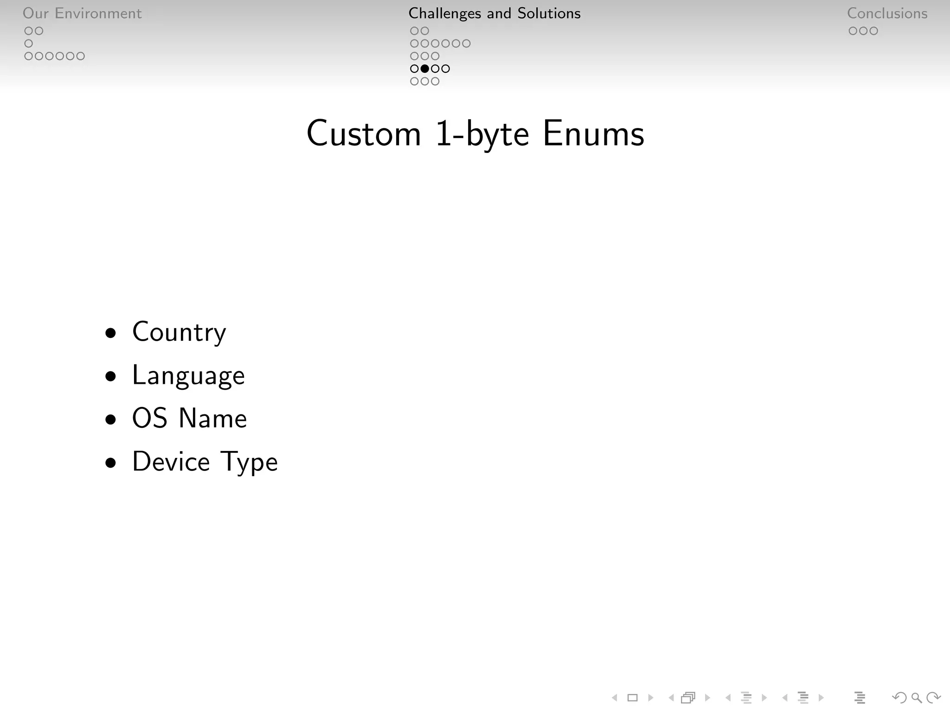Select the dot before the filled current-slide dot
Viewport: 950px width, 712px height.
tap(415, 69)
